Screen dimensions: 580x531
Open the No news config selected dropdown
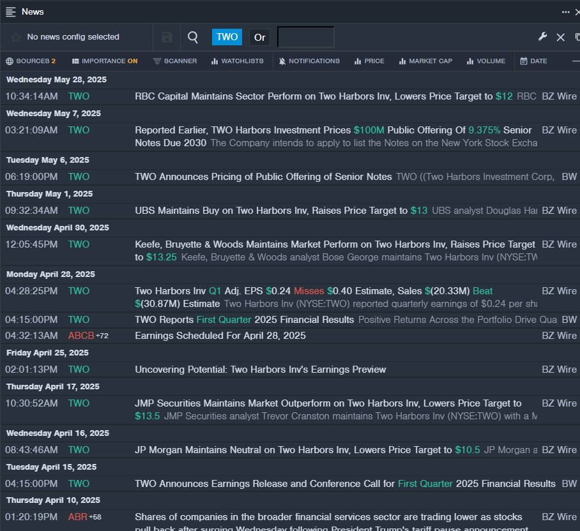pyautogui.click(x=73, y=37)
